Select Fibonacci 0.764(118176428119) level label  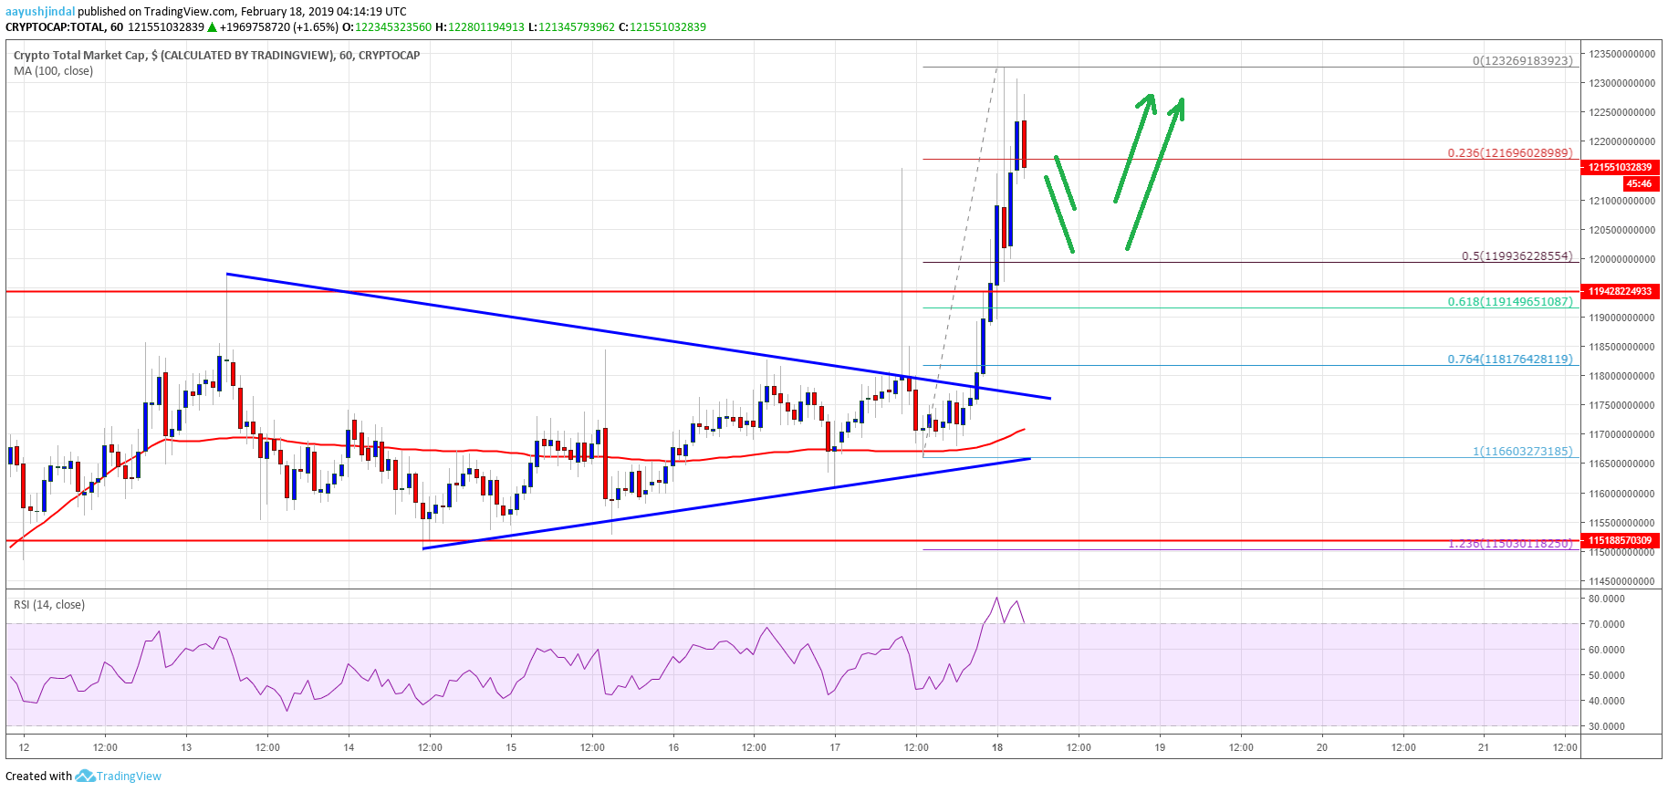(x=1510, y=359)
